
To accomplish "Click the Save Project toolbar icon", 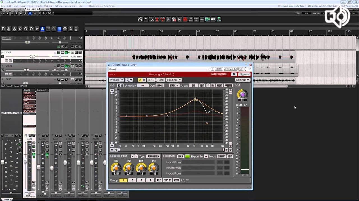I will pos(15,29).
